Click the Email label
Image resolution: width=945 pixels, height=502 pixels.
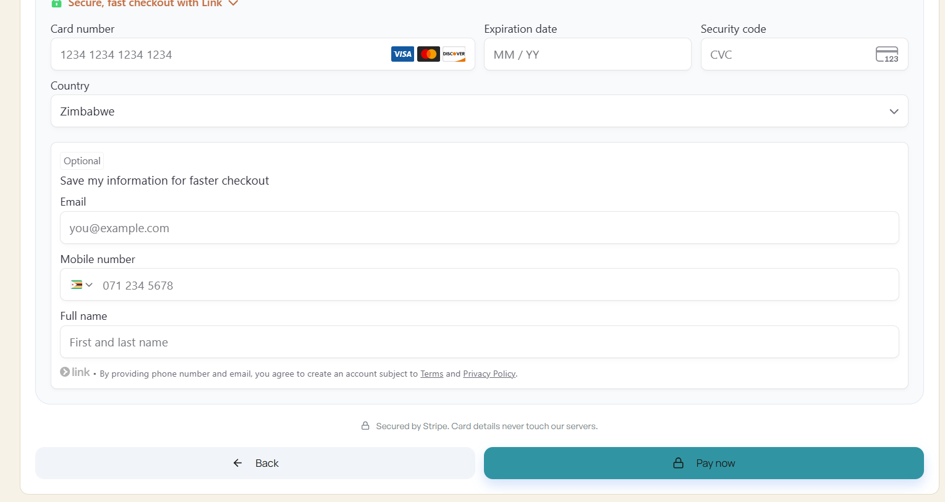pyautogui.click(x=73, y=202)
